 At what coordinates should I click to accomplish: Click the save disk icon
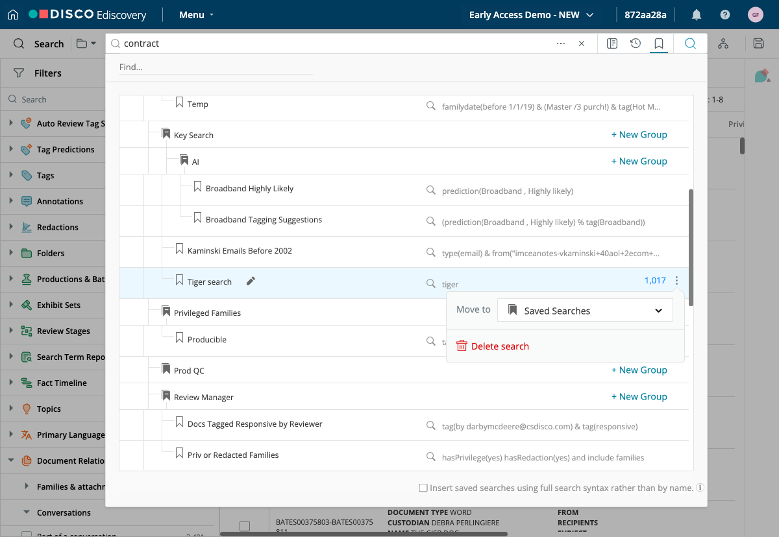coord(758,43)
